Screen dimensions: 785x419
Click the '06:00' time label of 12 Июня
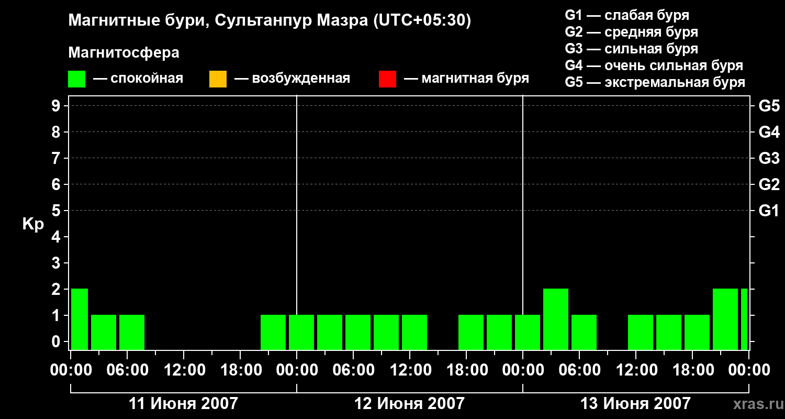[x=353, y=370]
